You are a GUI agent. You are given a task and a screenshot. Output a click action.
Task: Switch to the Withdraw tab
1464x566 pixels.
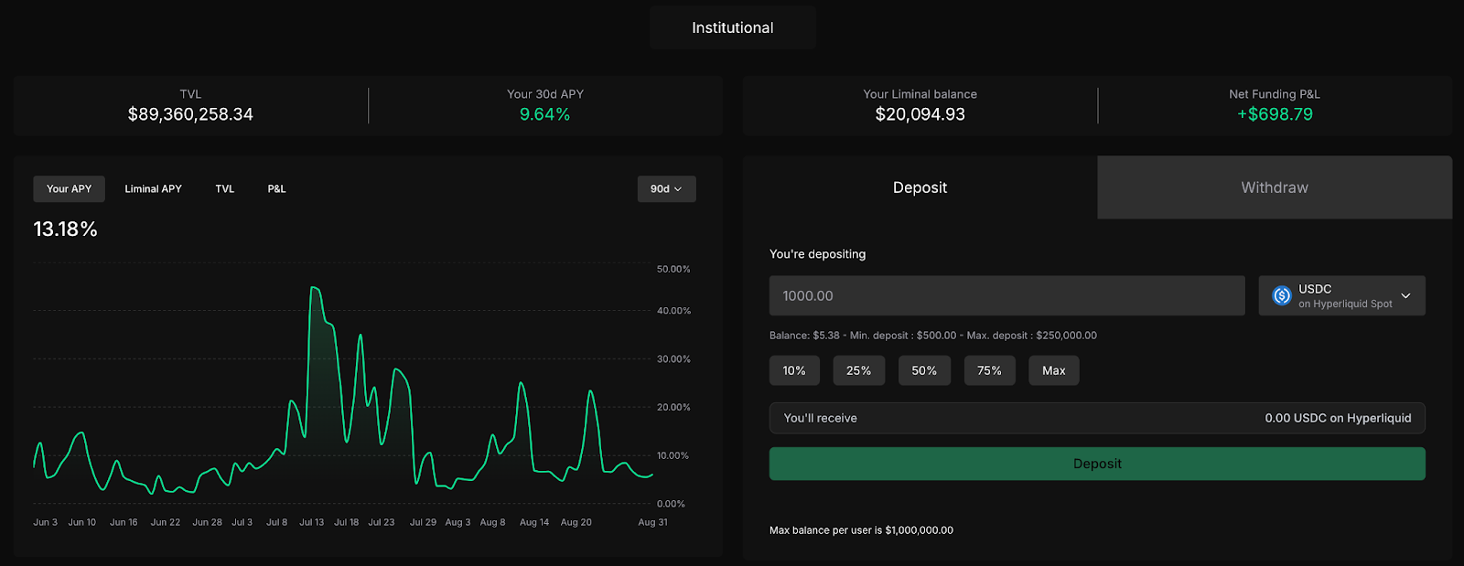(1274, 187)
